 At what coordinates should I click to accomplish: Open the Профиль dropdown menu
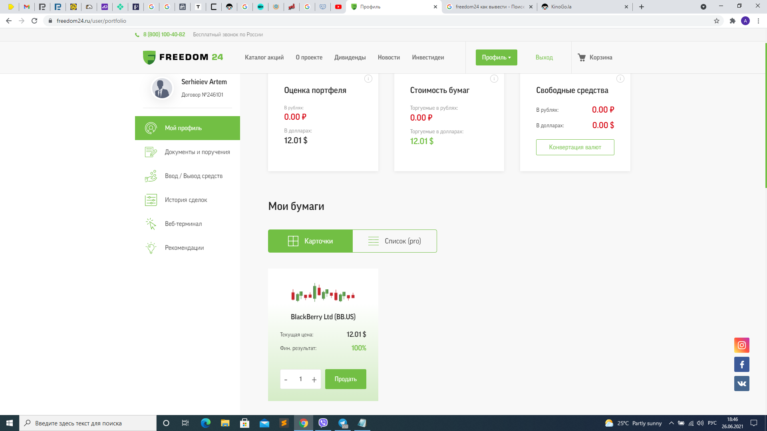pyautogui.click(x=496, y=57)
